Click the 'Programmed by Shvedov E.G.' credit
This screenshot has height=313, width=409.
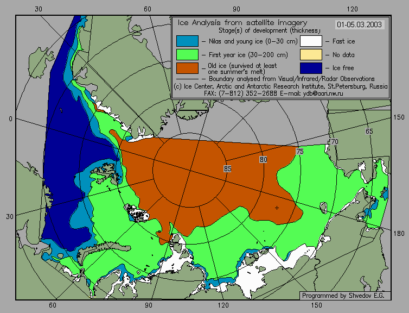343,296
